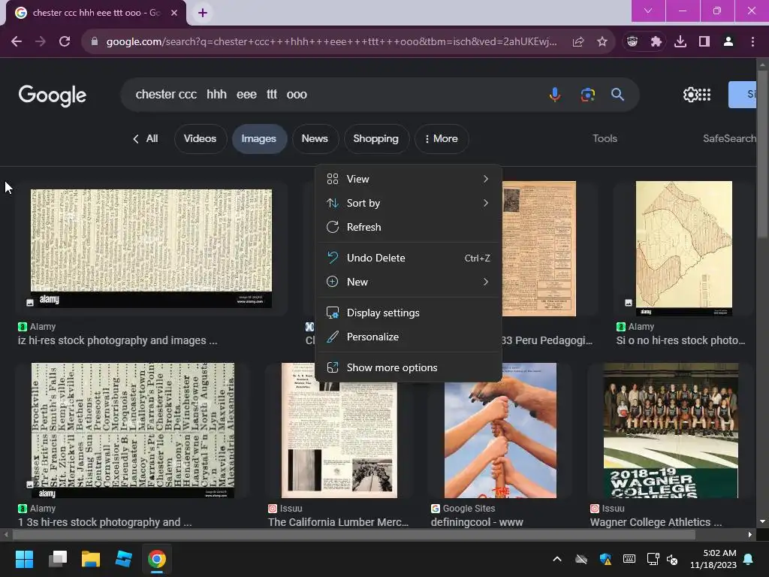Expand the New submenu
The image size is (769, 577).
tap(408, 282)
